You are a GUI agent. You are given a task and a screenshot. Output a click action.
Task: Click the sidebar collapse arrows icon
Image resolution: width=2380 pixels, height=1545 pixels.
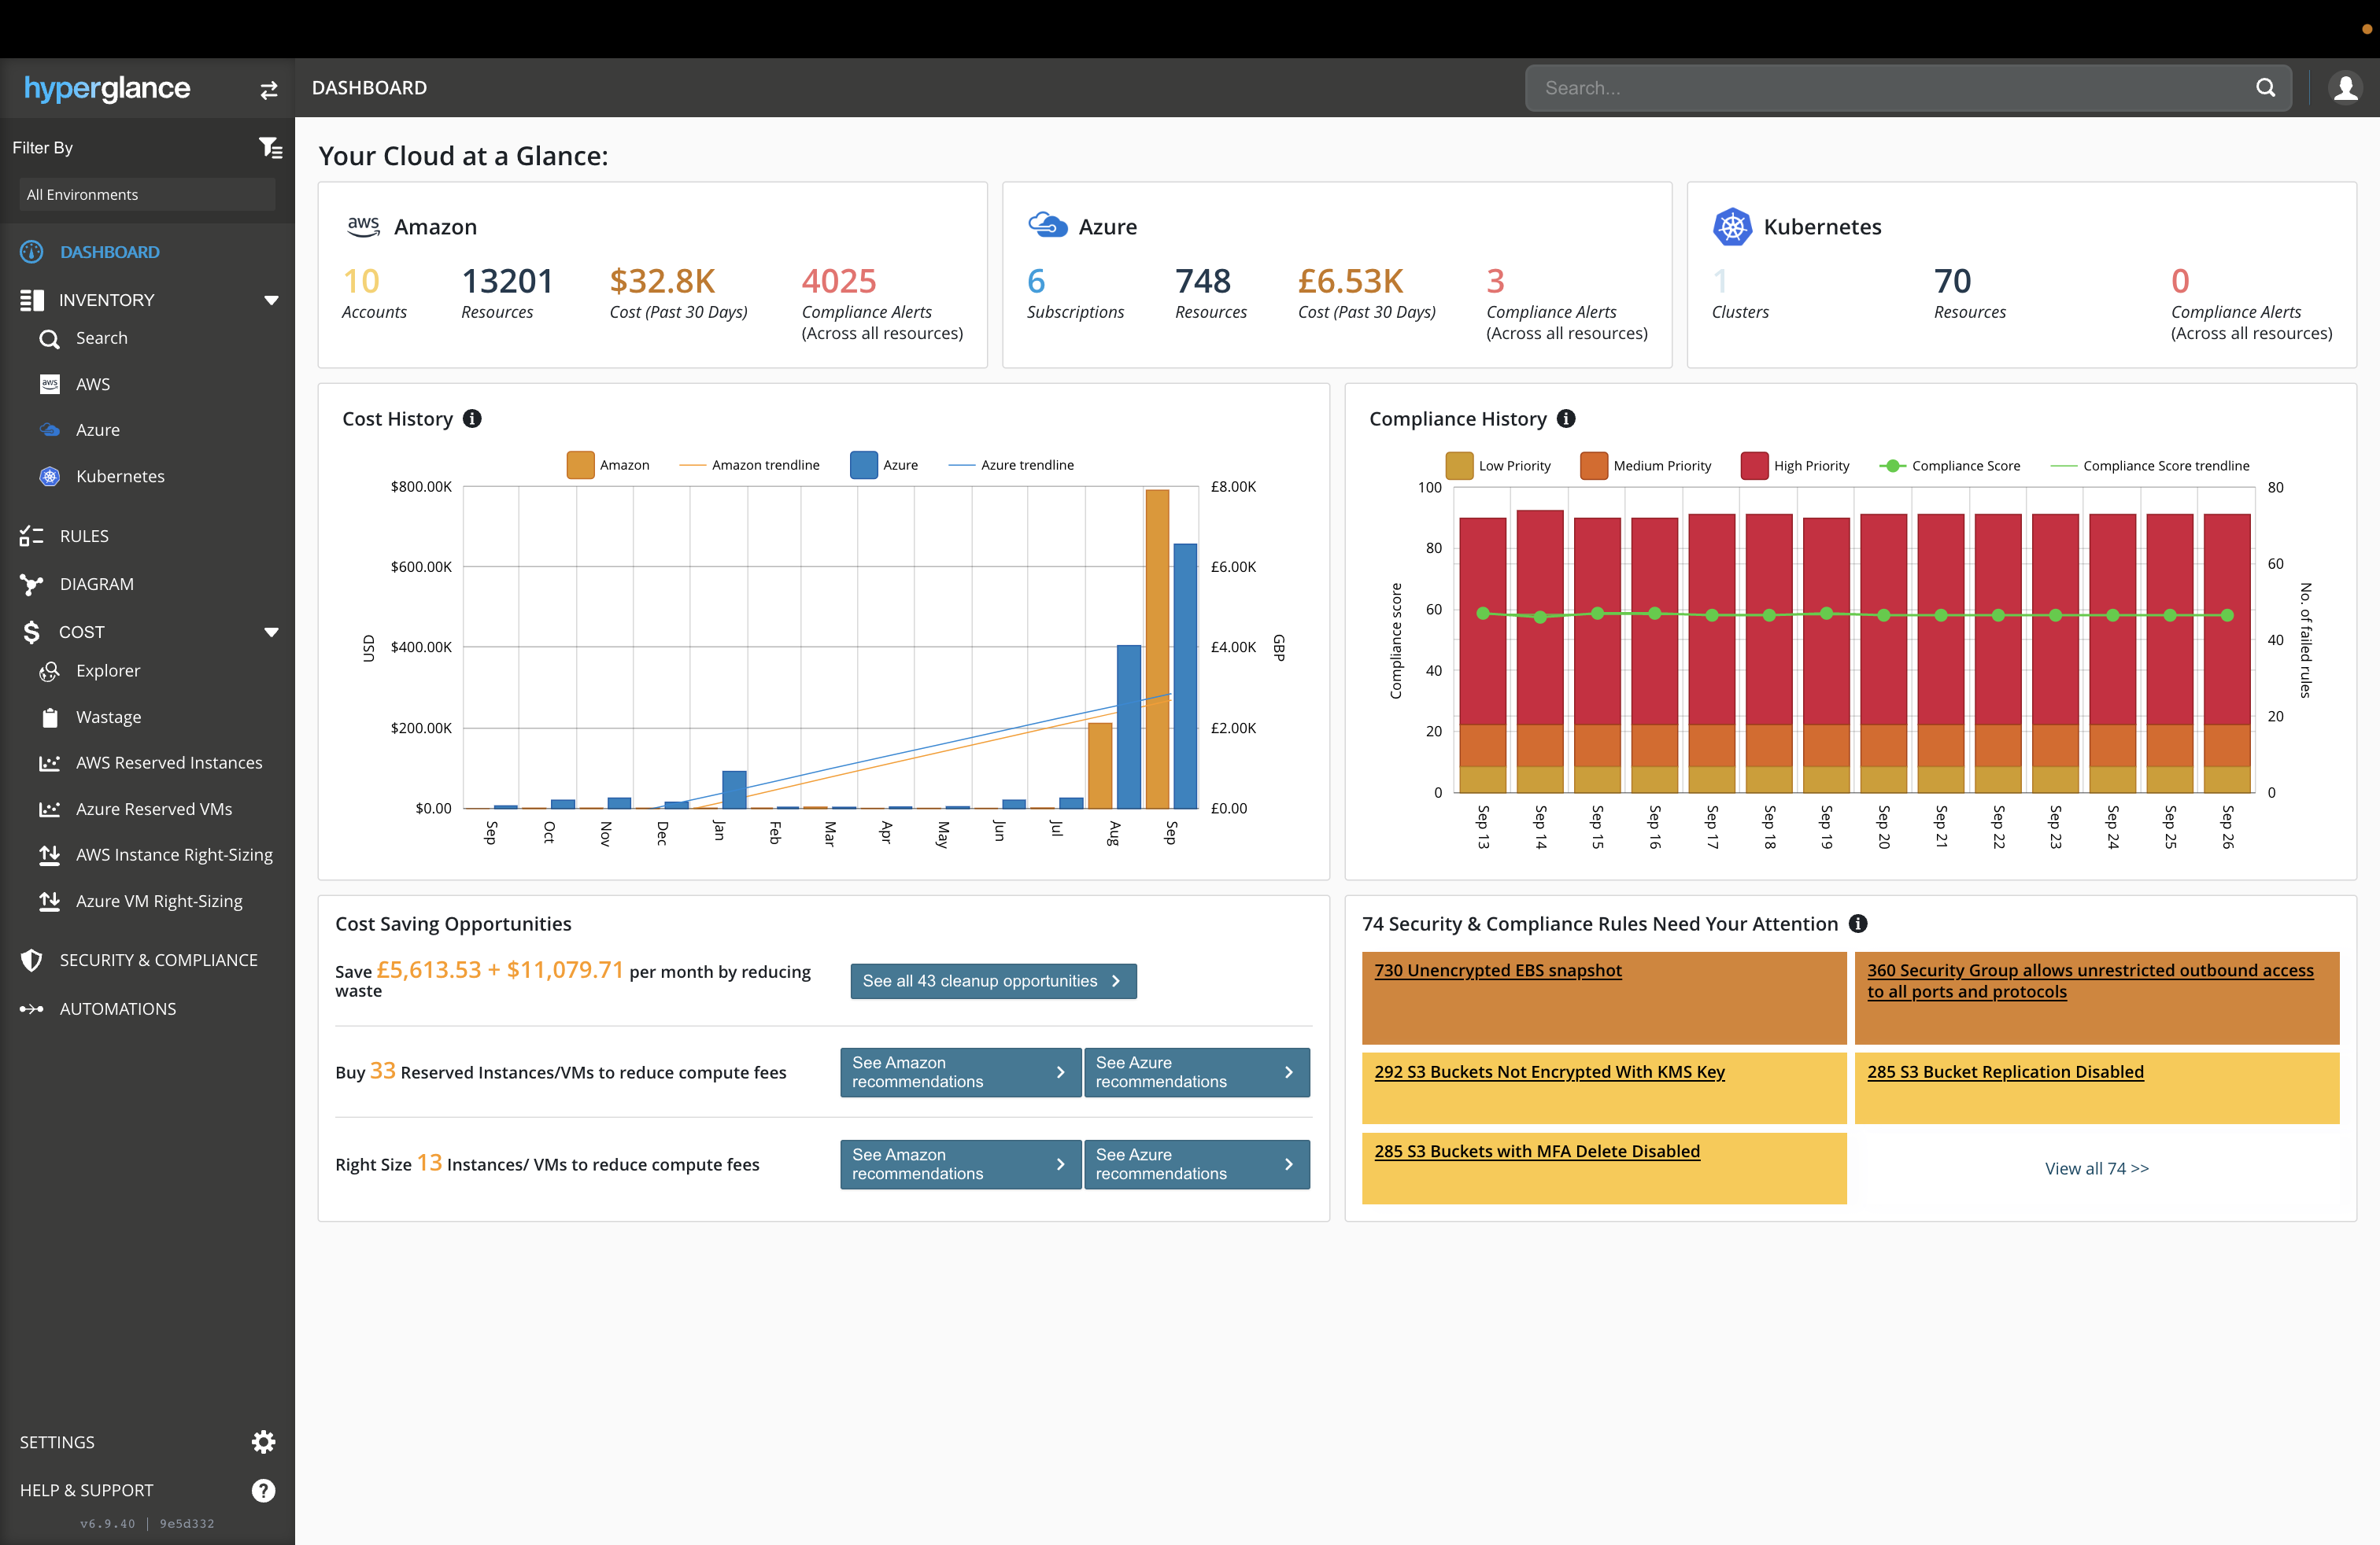click(268, 90)
